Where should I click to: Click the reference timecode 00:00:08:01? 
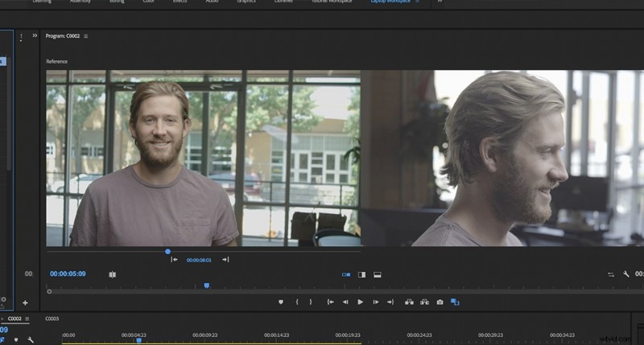click(x=199, y=260)
